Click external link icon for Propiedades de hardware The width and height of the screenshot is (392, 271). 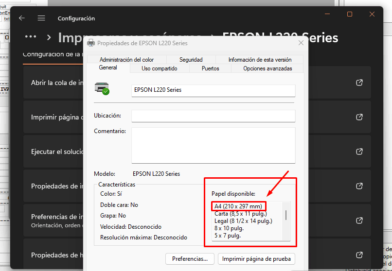click(x=359, y=255)
